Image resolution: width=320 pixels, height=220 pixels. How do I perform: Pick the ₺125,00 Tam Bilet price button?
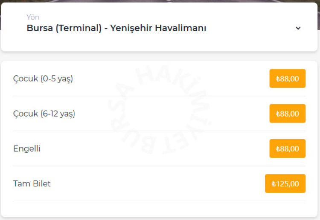coord(285,183)
